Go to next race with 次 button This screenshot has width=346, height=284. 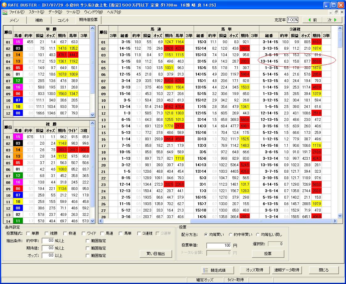pyautogui.click(x=332, y=20)
